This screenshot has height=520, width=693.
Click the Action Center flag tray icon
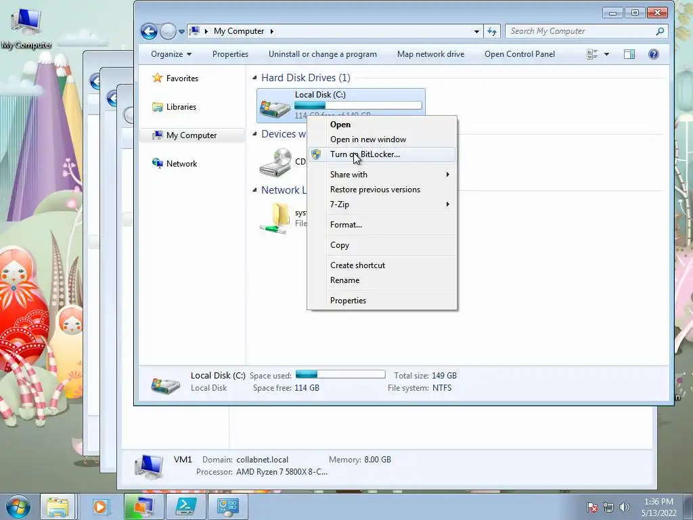(591, 507)
